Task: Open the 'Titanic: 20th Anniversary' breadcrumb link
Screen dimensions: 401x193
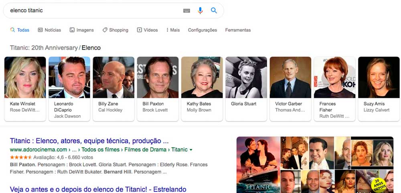Action: [44, 48]
